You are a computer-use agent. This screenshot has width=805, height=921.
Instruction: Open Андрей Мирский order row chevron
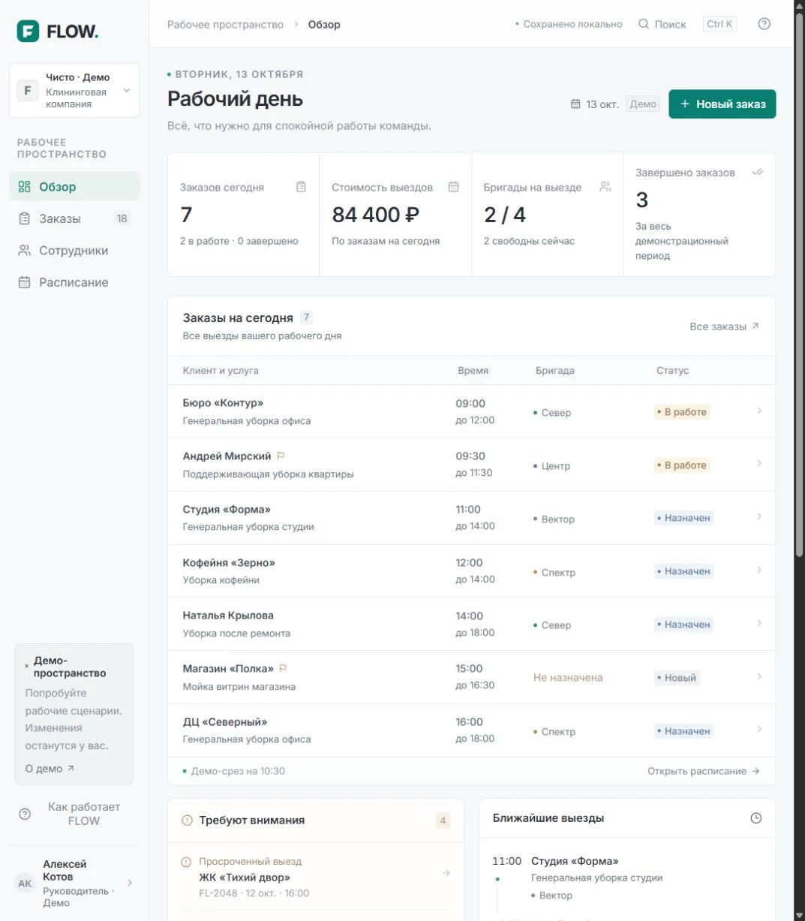(x=759, y=463)
